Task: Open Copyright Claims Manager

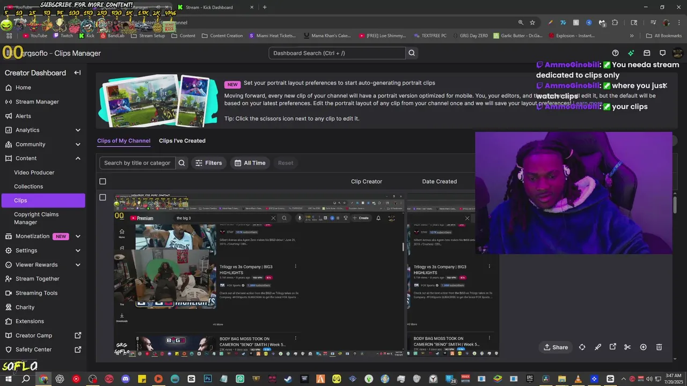Action: [x=36, y=218]
